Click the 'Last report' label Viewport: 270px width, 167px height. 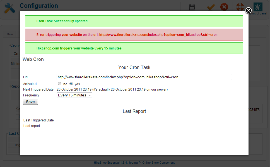[x=32, y=126]
